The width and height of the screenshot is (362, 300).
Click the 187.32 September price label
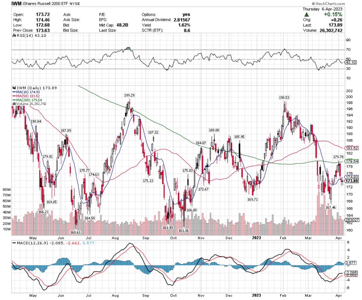pyautogui.click(x=153, y=132)
